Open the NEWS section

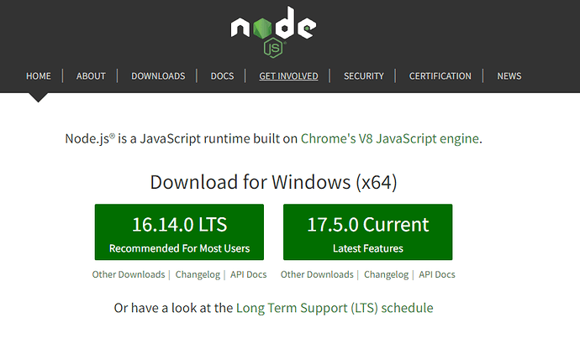point(509,76)
